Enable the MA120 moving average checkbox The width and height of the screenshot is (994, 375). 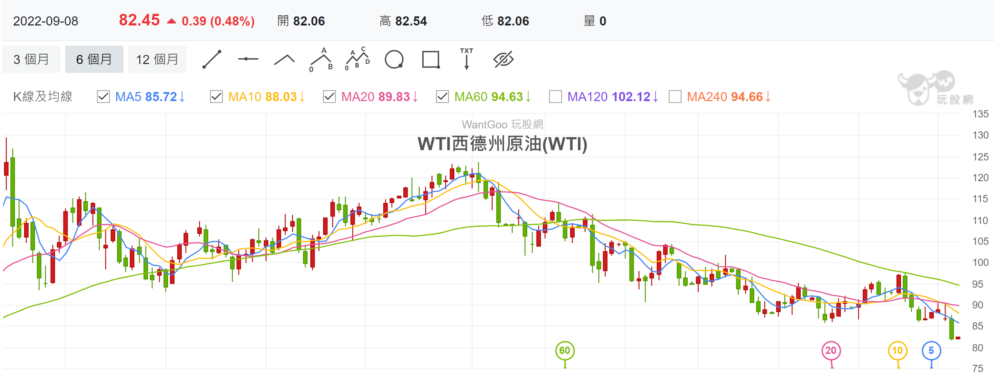tap(556, 97)
